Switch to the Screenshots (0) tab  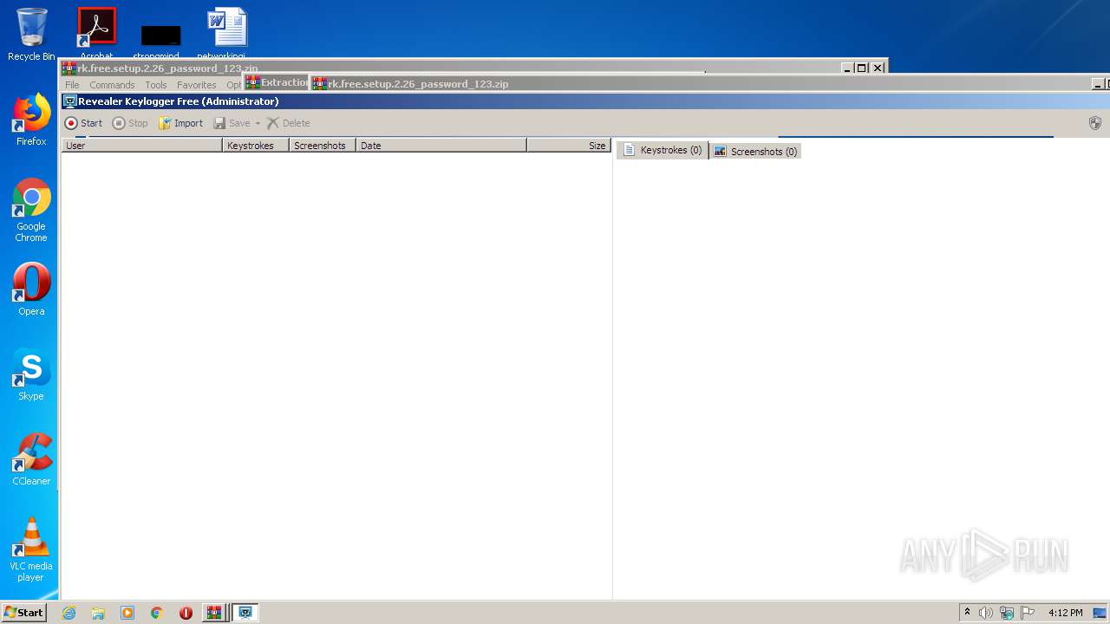[x=755, y=152]
